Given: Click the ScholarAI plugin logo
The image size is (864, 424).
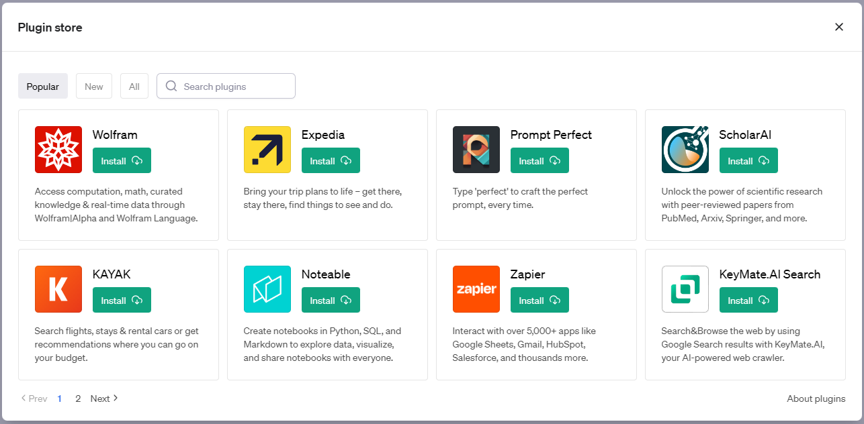Looking at the screenshot, I should [x=685, y=150].
